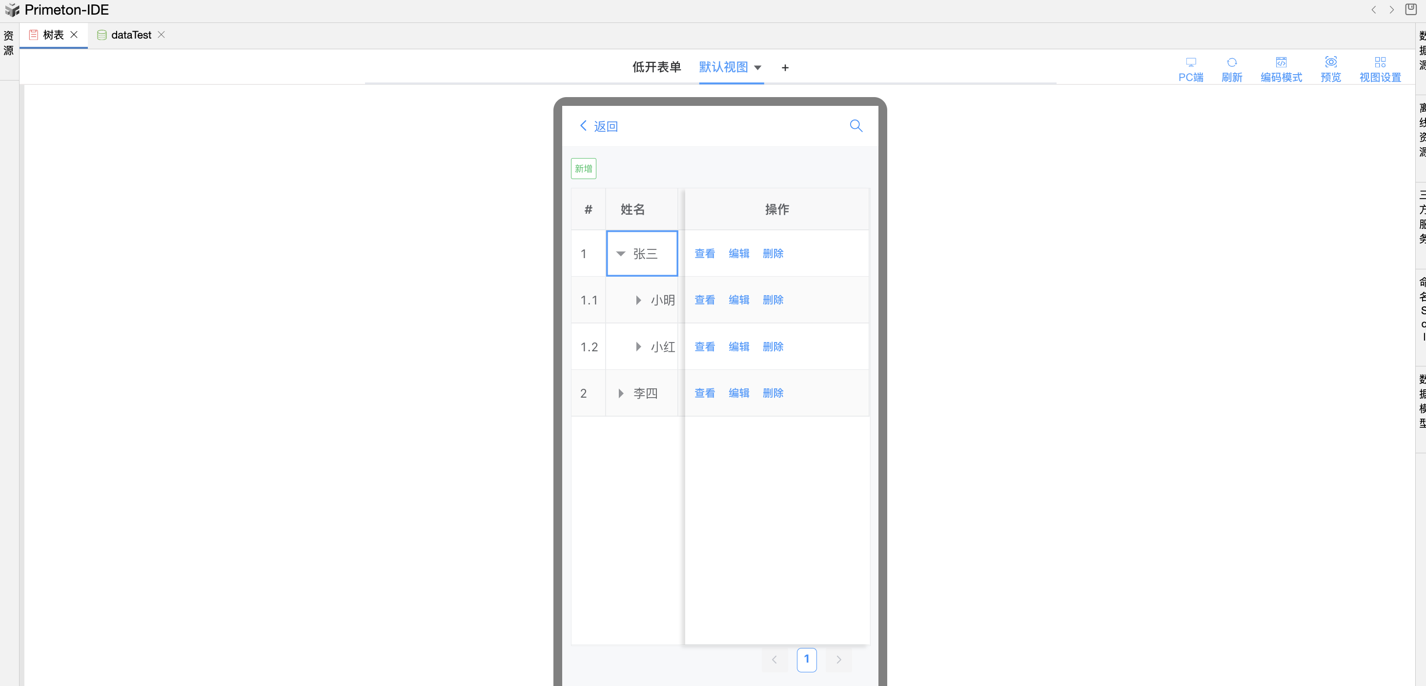Close the dataTest tab

click(161, 34)
